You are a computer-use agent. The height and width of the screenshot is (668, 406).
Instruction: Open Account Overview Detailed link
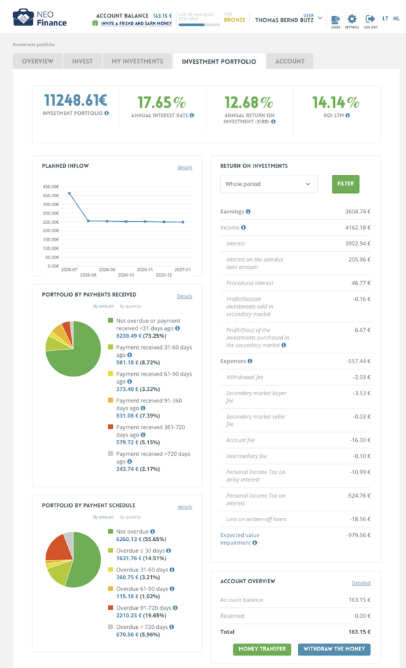click(x=361, y=583)
